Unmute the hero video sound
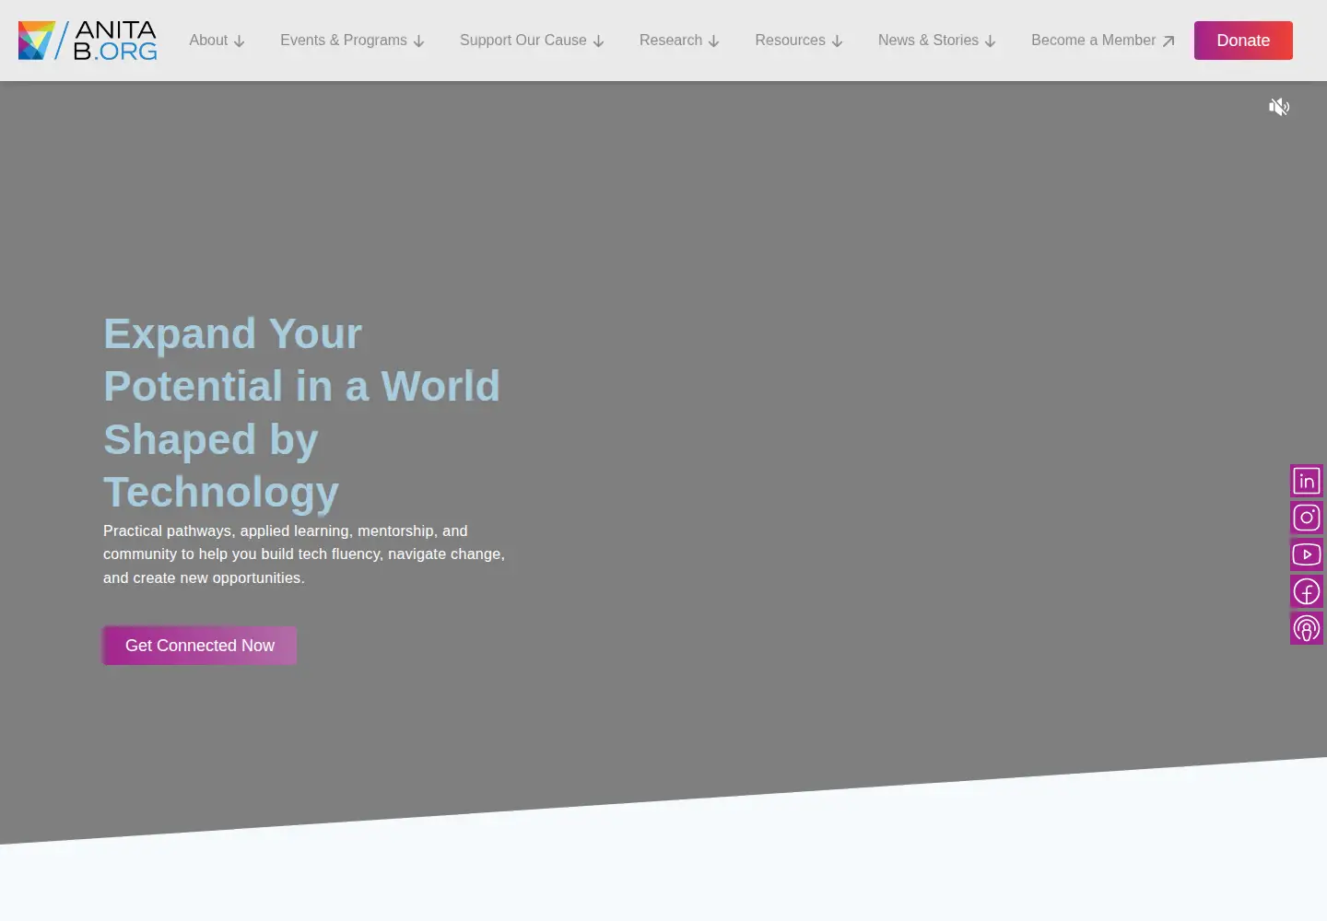The height and width of the screenshot is (921, 1327). pos(1279,107)
